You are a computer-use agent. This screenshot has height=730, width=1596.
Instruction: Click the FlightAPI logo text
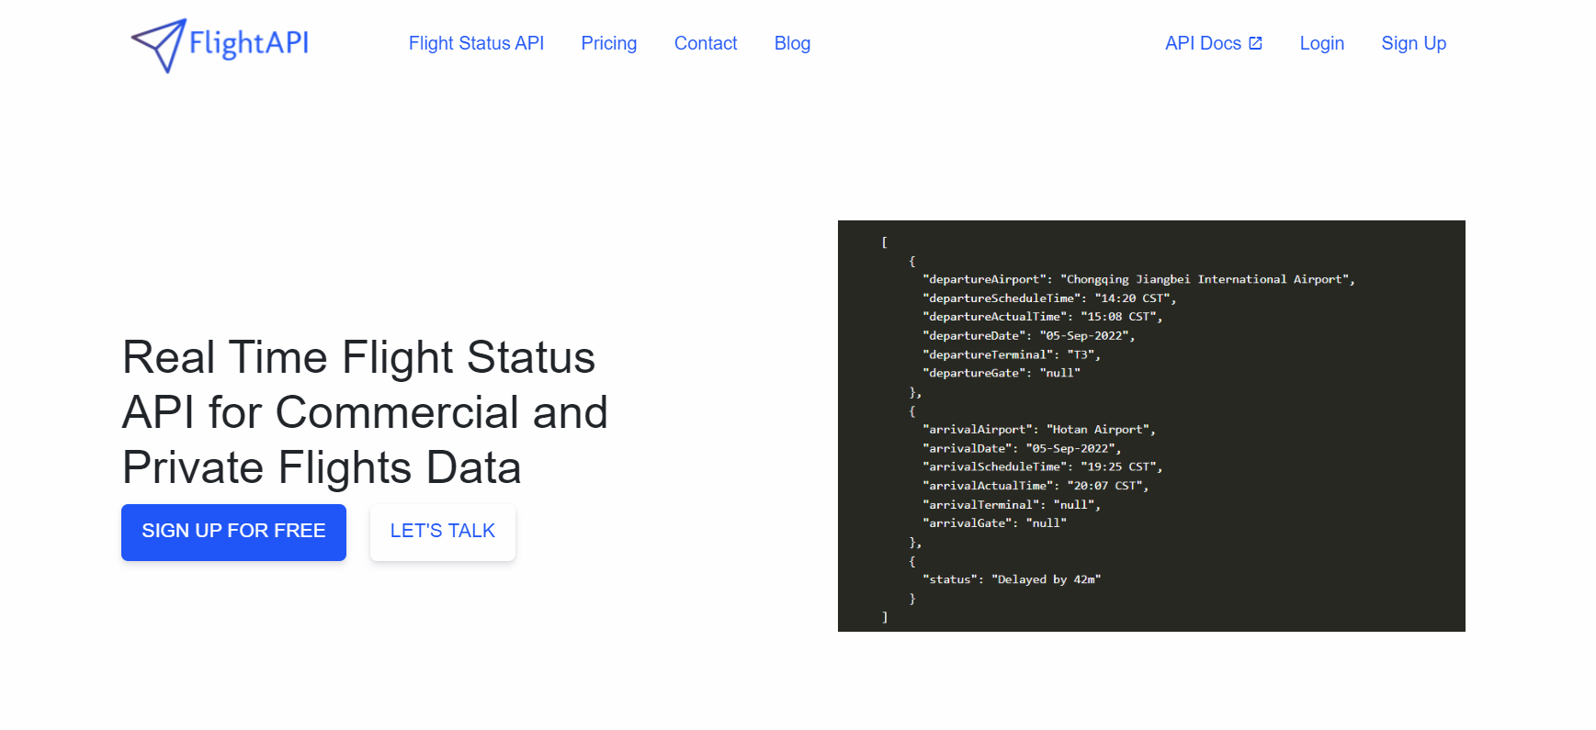click(249, 43)
